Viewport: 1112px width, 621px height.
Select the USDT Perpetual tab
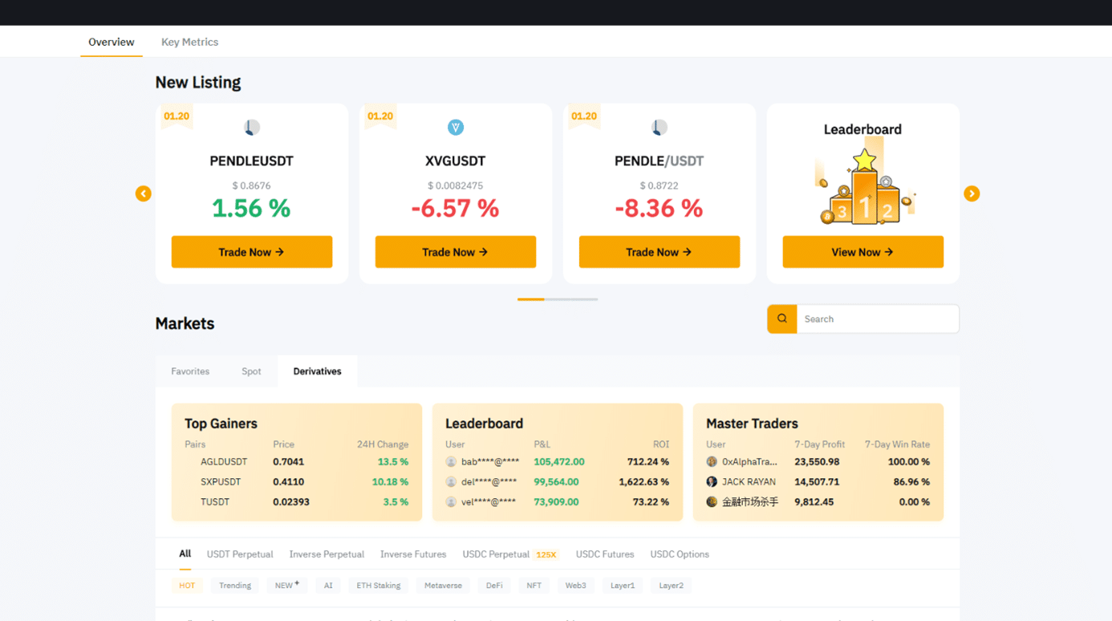240,554
